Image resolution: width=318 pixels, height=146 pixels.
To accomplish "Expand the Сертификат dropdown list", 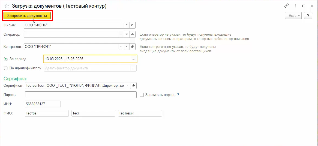I will 128,86.
